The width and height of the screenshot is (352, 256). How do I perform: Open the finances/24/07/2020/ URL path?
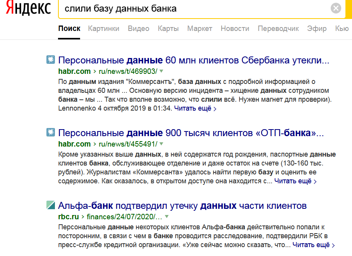125,217
